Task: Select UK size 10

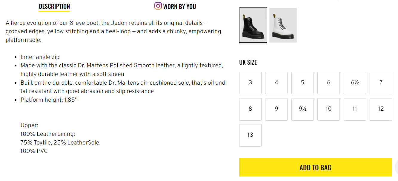Action: tap(329, 109)
